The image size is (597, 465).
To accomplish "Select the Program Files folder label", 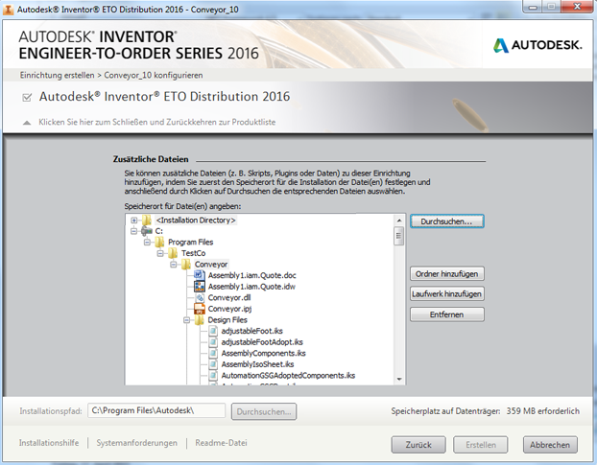I will click(x=191, y=243).
